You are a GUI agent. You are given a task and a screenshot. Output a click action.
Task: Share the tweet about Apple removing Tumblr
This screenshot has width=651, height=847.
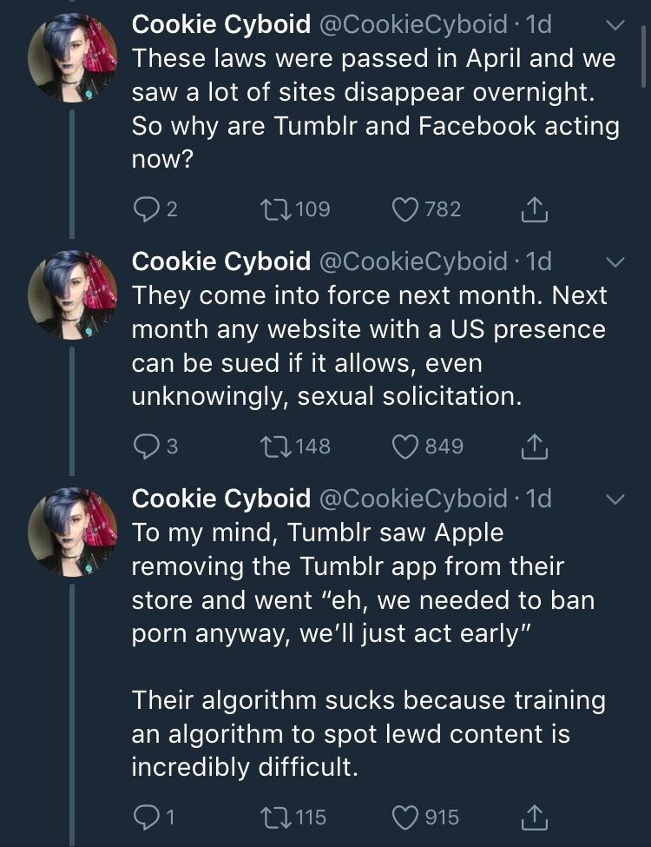(x=535, y=817)
